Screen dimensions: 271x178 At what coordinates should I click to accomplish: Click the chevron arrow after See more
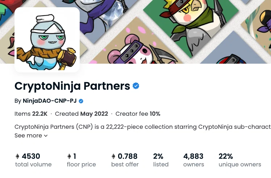click(x=46, y=136)
